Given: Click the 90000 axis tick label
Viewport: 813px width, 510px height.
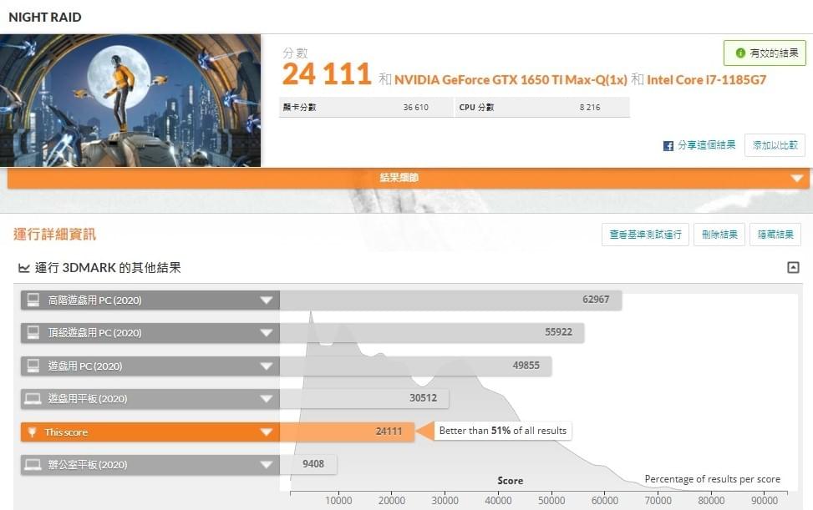Looking at the screenshot, I should (765, 501).
